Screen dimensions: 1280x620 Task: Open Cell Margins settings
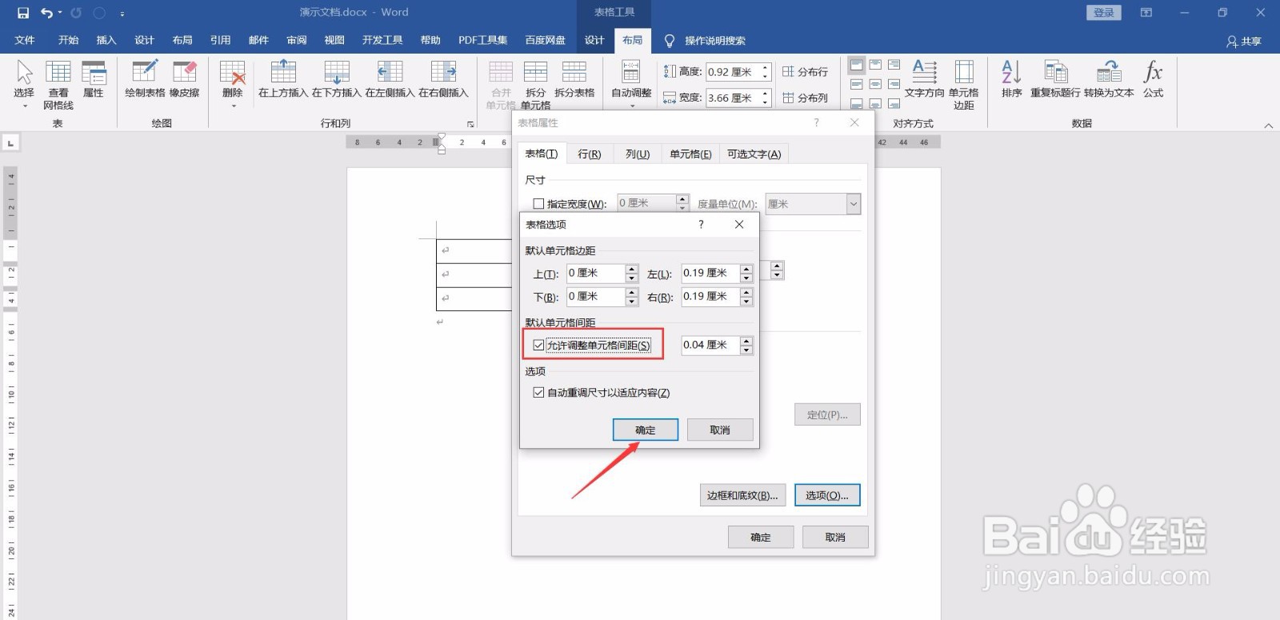[964, 84]
